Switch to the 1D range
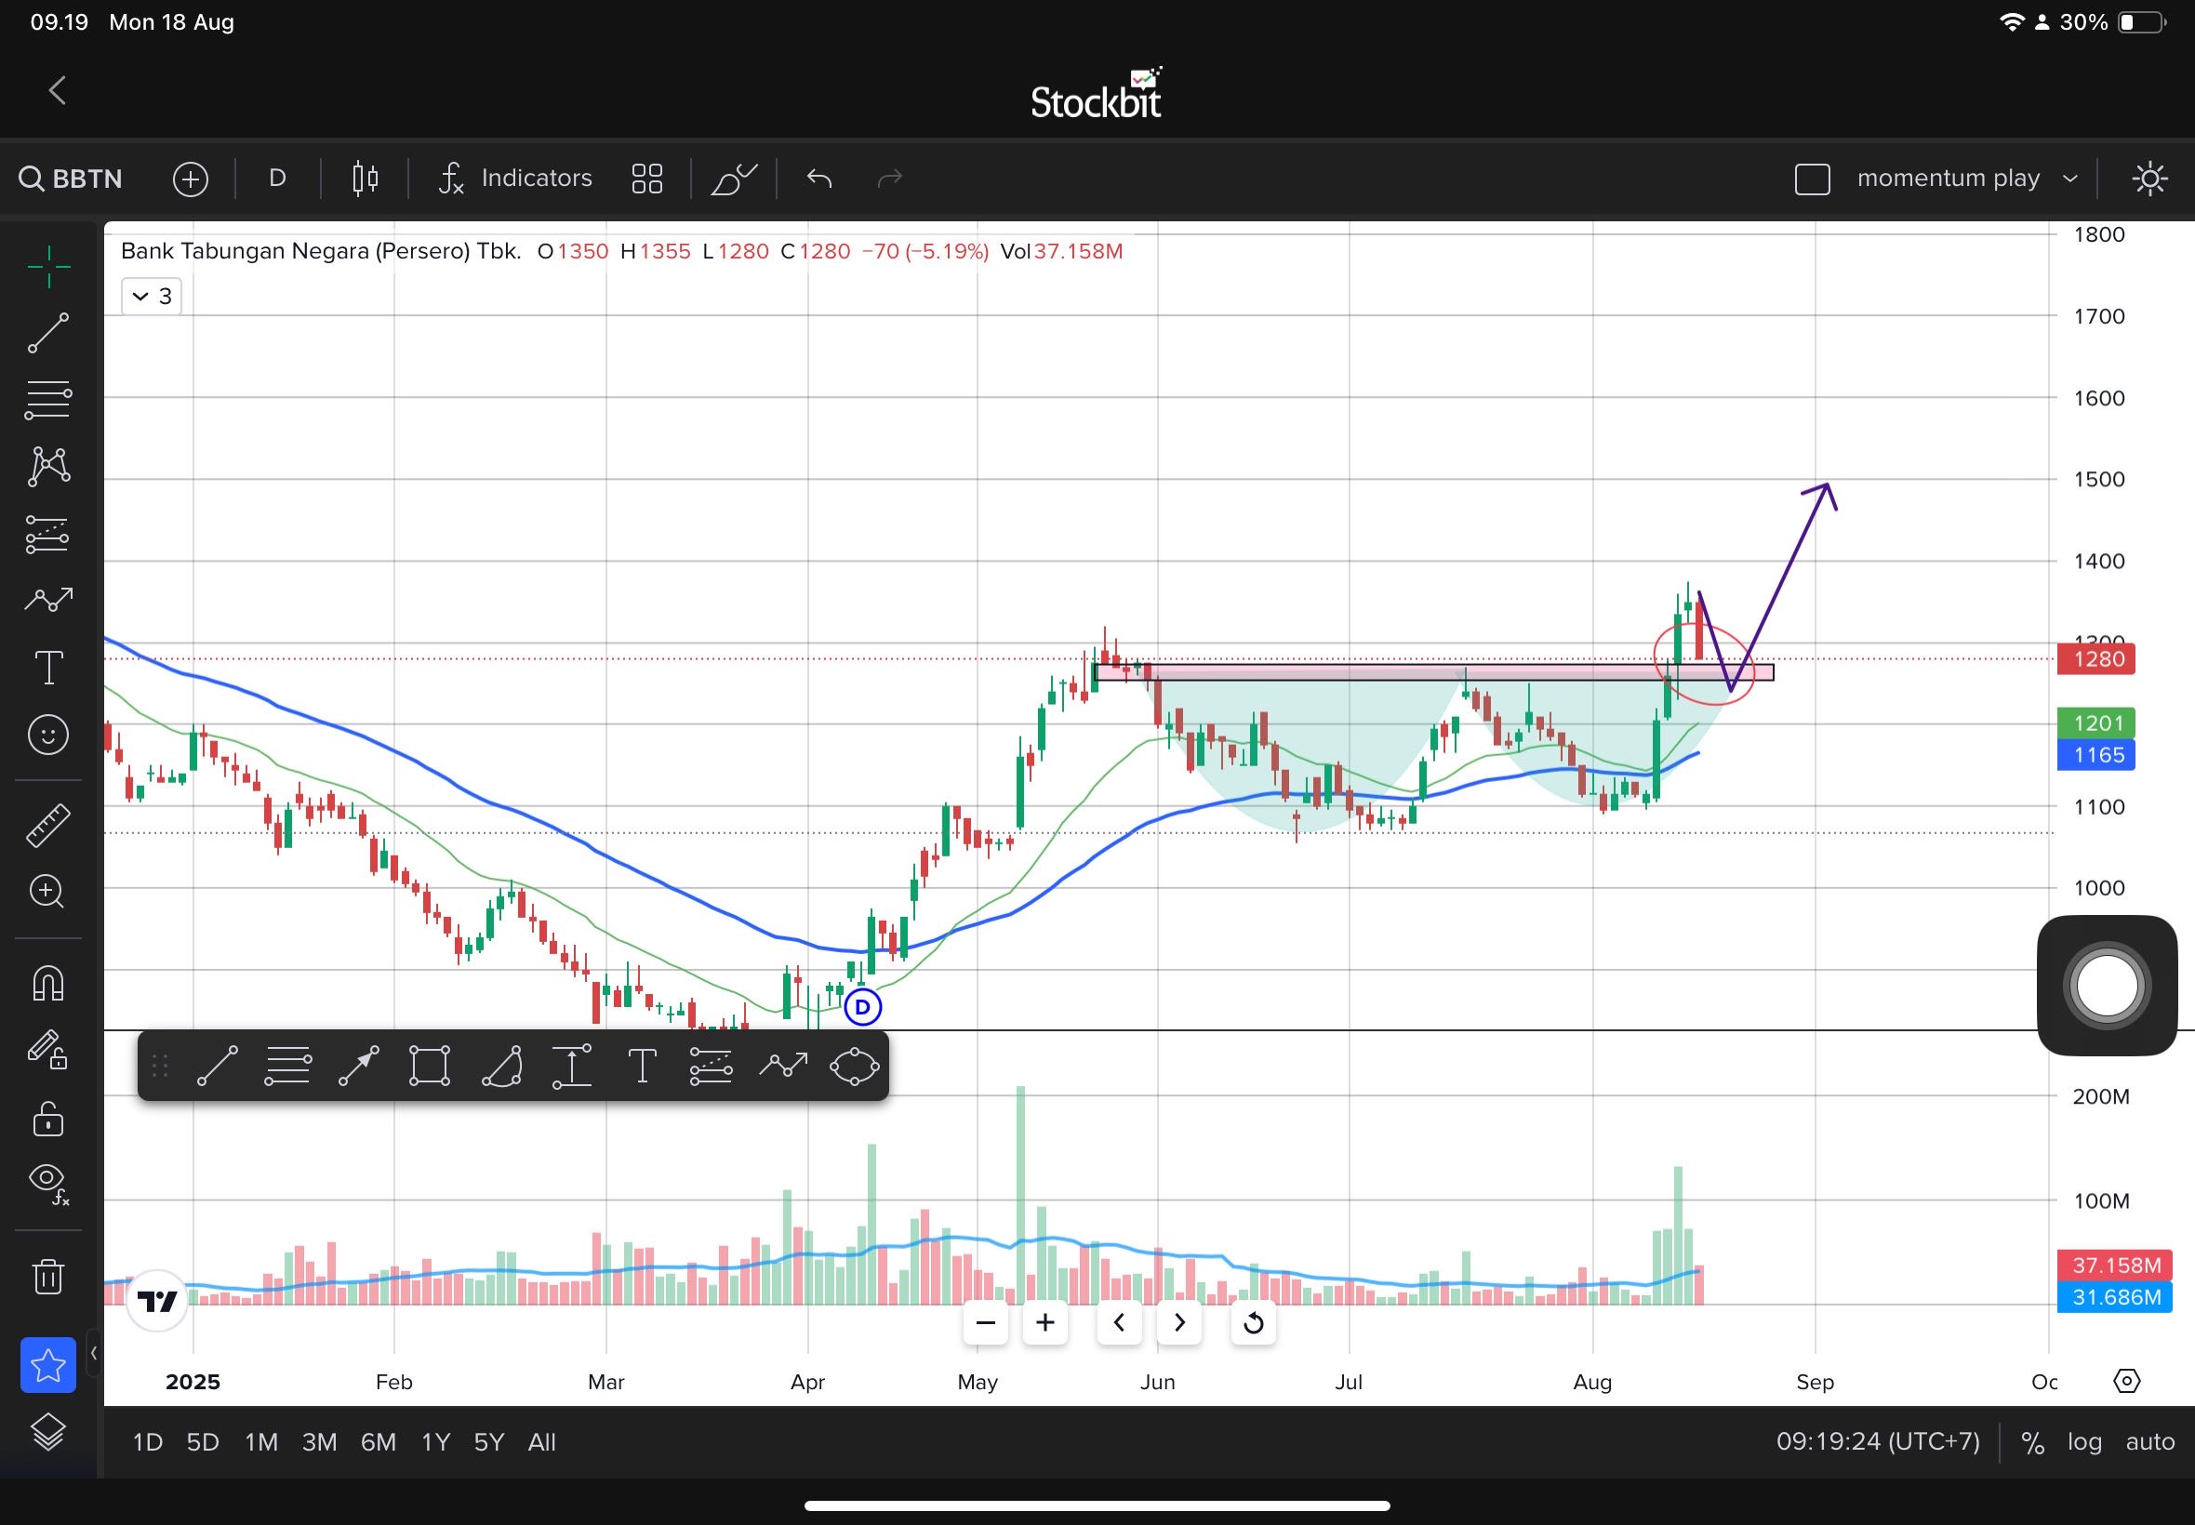 [147, 1442]
